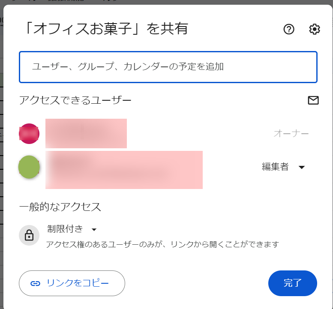The image size is (333, 309).
Task: Click the blue 完了 button
Action: coord(293,283)
